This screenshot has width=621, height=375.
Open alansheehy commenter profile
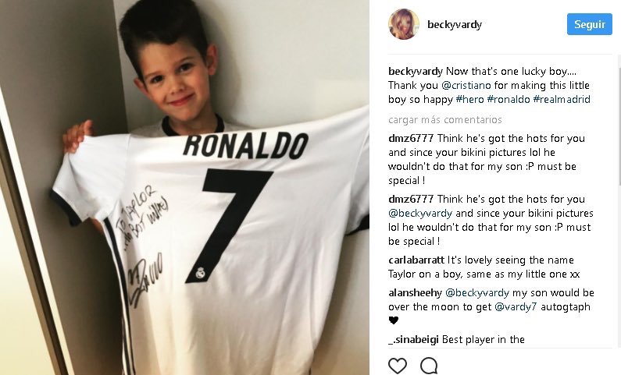point(415,293)
